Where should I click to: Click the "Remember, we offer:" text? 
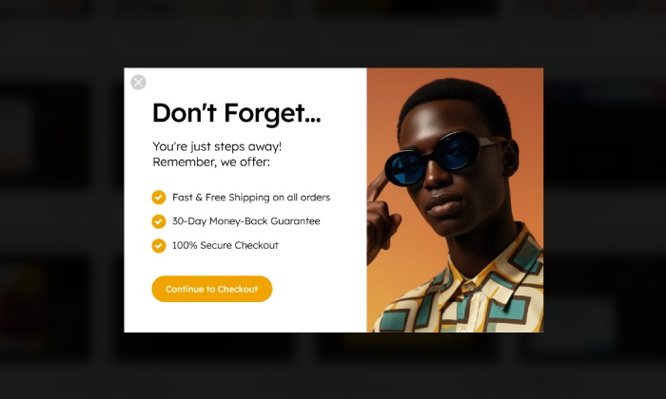click(x=211, y=161)
